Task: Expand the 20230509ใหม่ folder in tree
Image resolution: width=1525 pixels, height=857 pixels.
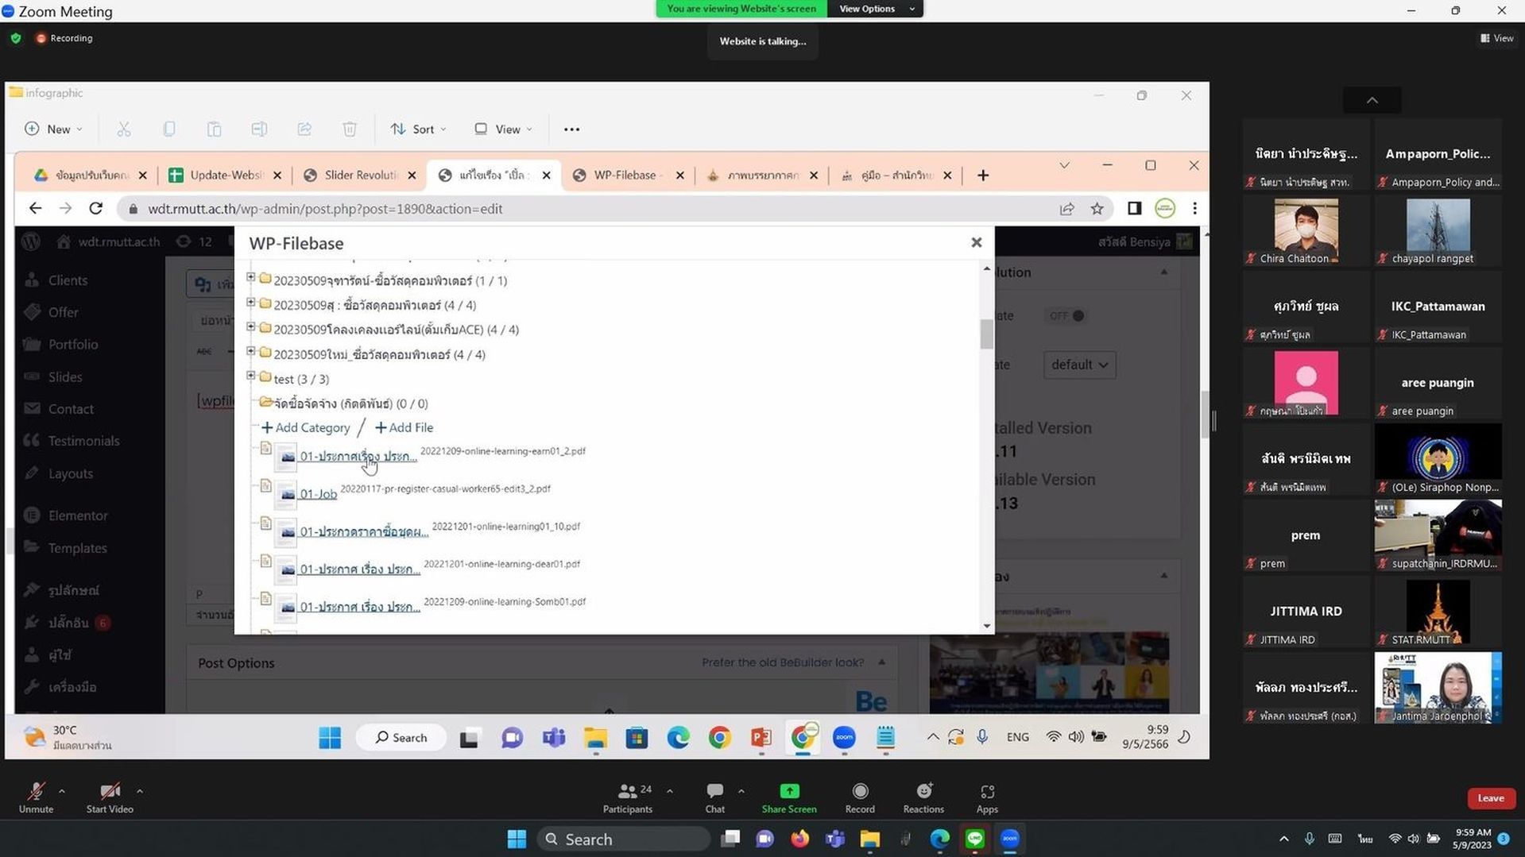Action: click(251, 351)
